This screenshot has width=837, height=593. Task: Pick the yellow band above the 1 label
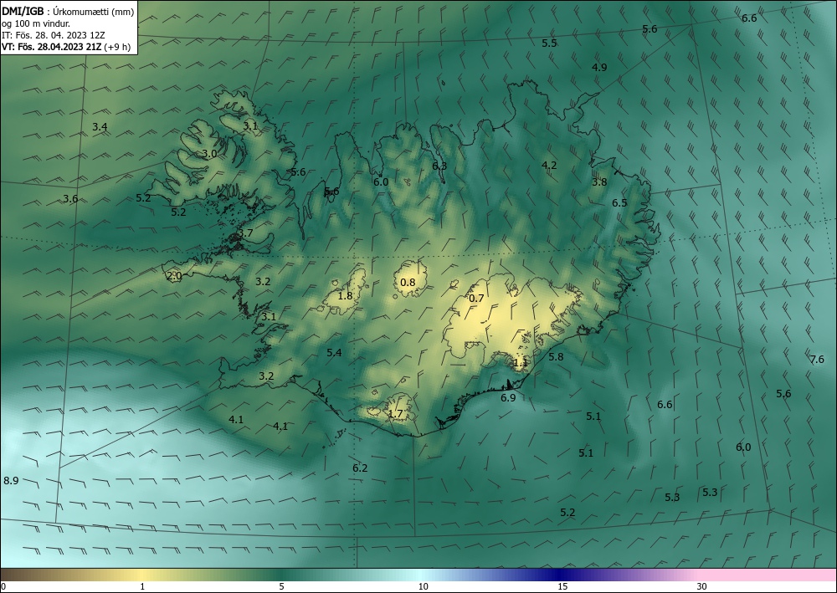point(141,575)
